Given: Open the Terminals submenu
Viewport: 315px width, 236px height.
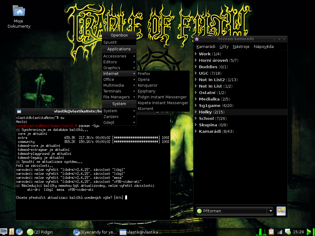Looking at the screenshot, I should click(x=119, y=91).
